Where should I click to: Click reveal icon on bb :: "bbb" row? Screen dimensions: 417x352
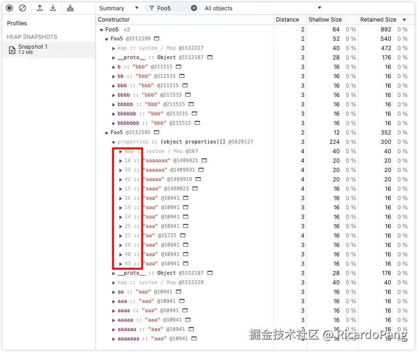click(182, 76)
